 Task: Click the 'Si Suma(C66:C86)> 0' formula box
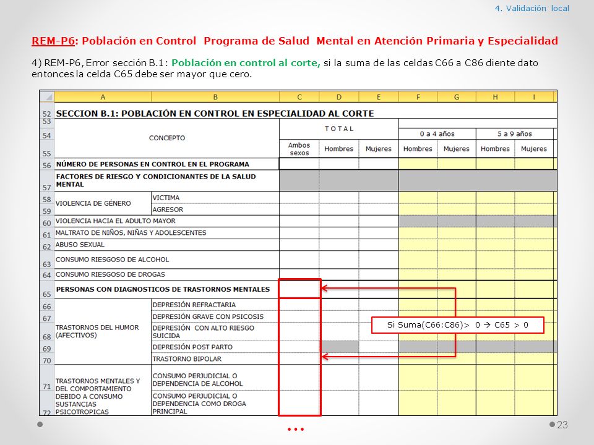(458, 325)
